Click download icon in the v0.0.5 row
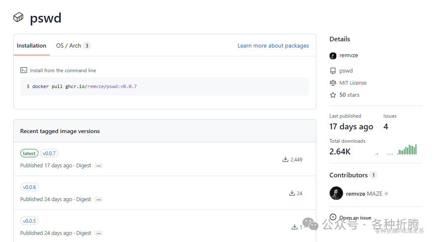Image resolution: width=433 pixels, height=242 pixels. 295,227
